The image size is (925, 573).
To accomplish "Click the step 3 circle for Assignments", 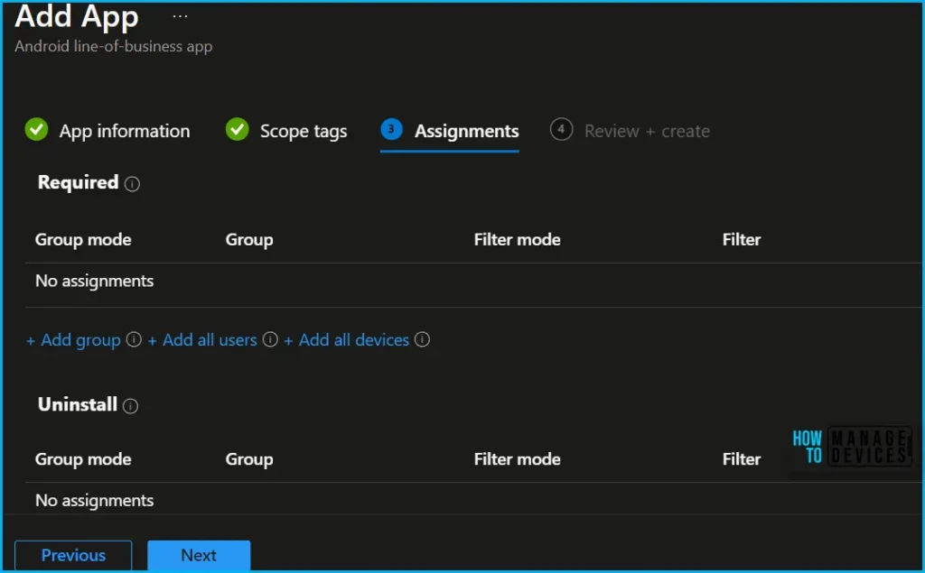I will pyautogui.click(x=391, y=129).
